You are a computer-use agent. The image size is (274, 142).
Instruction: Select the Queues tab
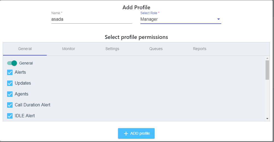tap(156, 49)
